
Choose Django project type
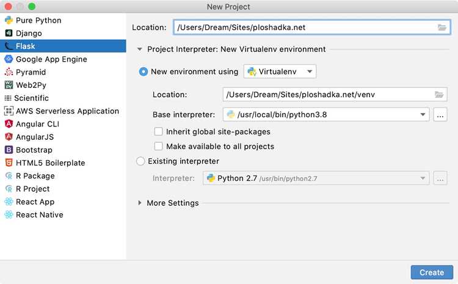[63, 33]
